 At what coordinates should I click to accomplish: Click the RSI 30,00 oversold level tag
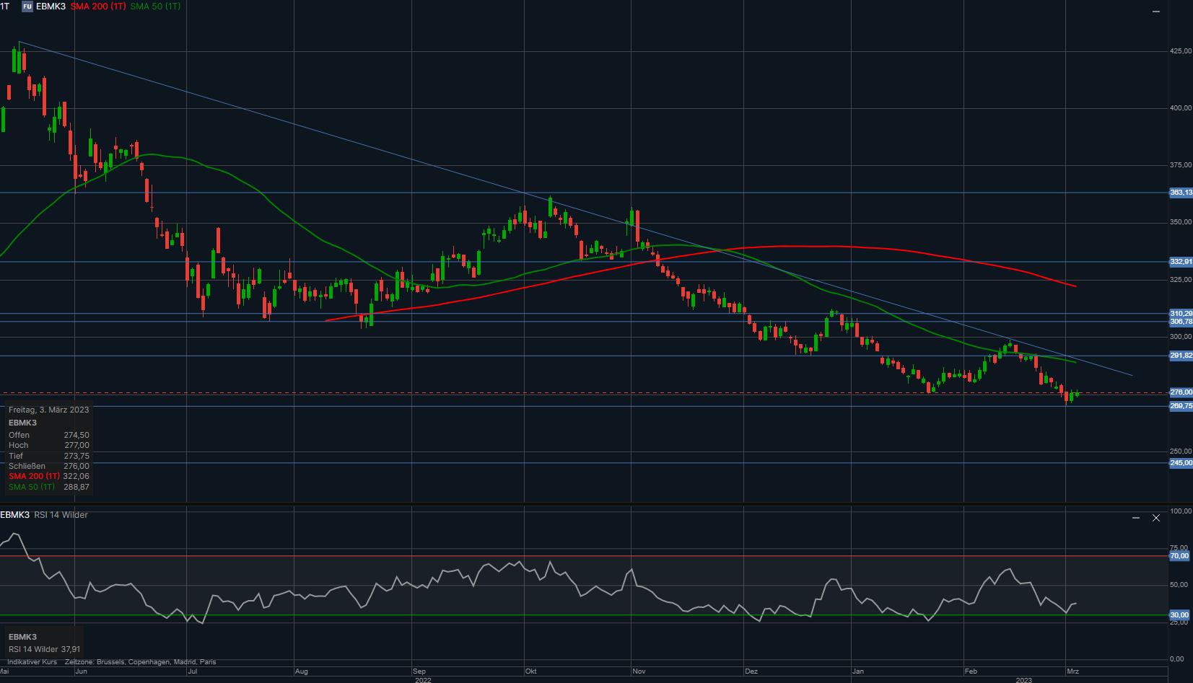point(1179,615)
